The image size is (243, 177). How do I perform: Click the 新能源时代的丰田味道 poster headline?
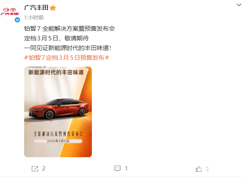pos(56,72)
